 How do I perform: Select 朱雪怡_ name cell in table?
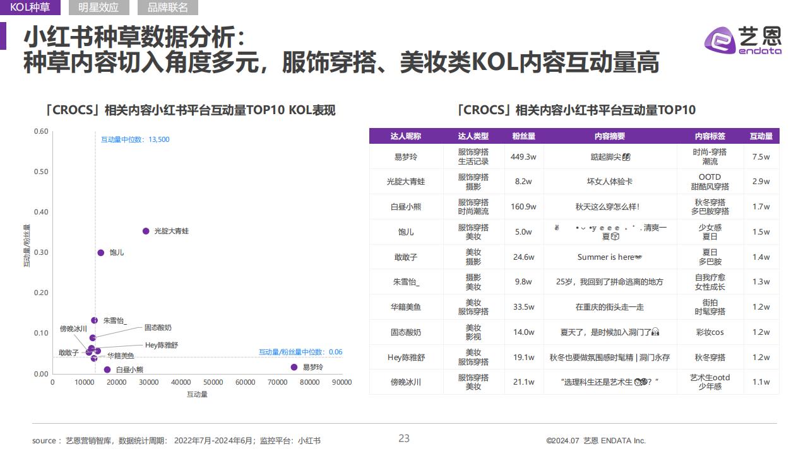point(406,282)
